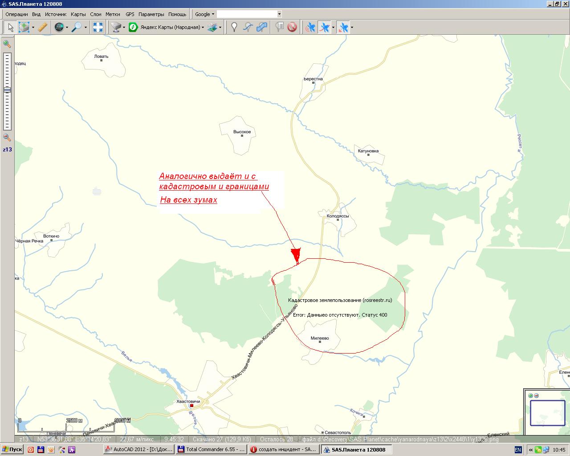Screen dimensions: 570x456
Task: Expand the Яндекс Карты (Народная) map dropdown
Action: pos(203,28)
